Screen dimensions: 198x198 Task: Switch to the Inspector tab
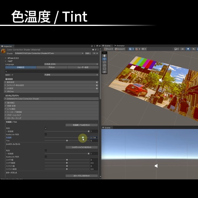[7, 46]
